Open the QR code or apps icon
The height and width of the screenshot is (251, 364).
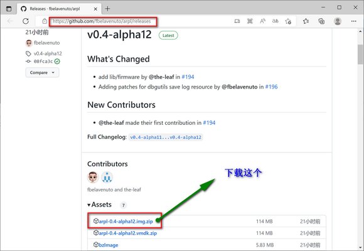(x=250, y=21)
